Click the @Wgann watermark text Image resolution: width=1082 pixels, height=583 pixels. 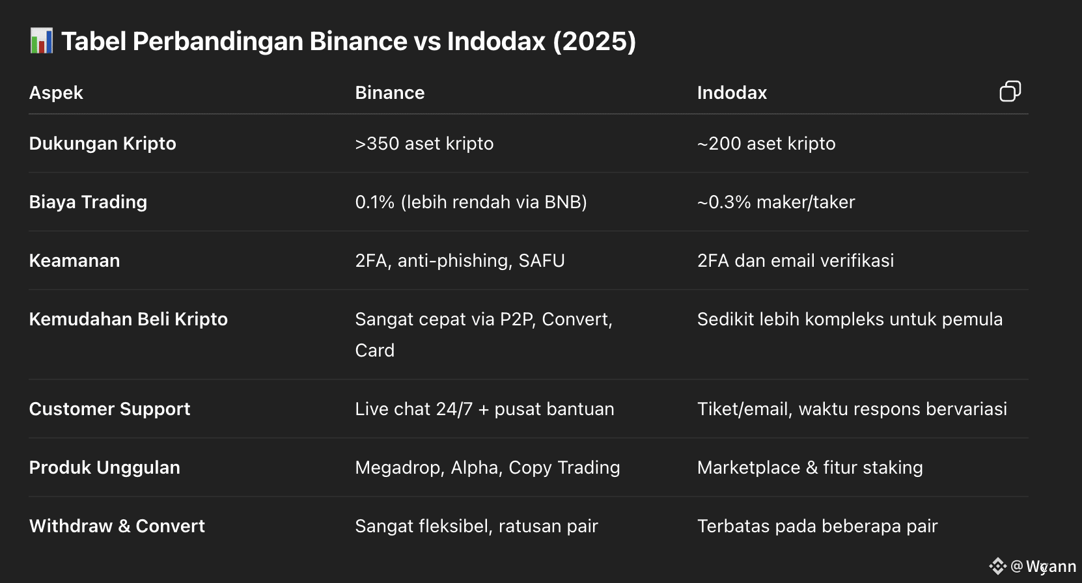[x=1044, y=566]
